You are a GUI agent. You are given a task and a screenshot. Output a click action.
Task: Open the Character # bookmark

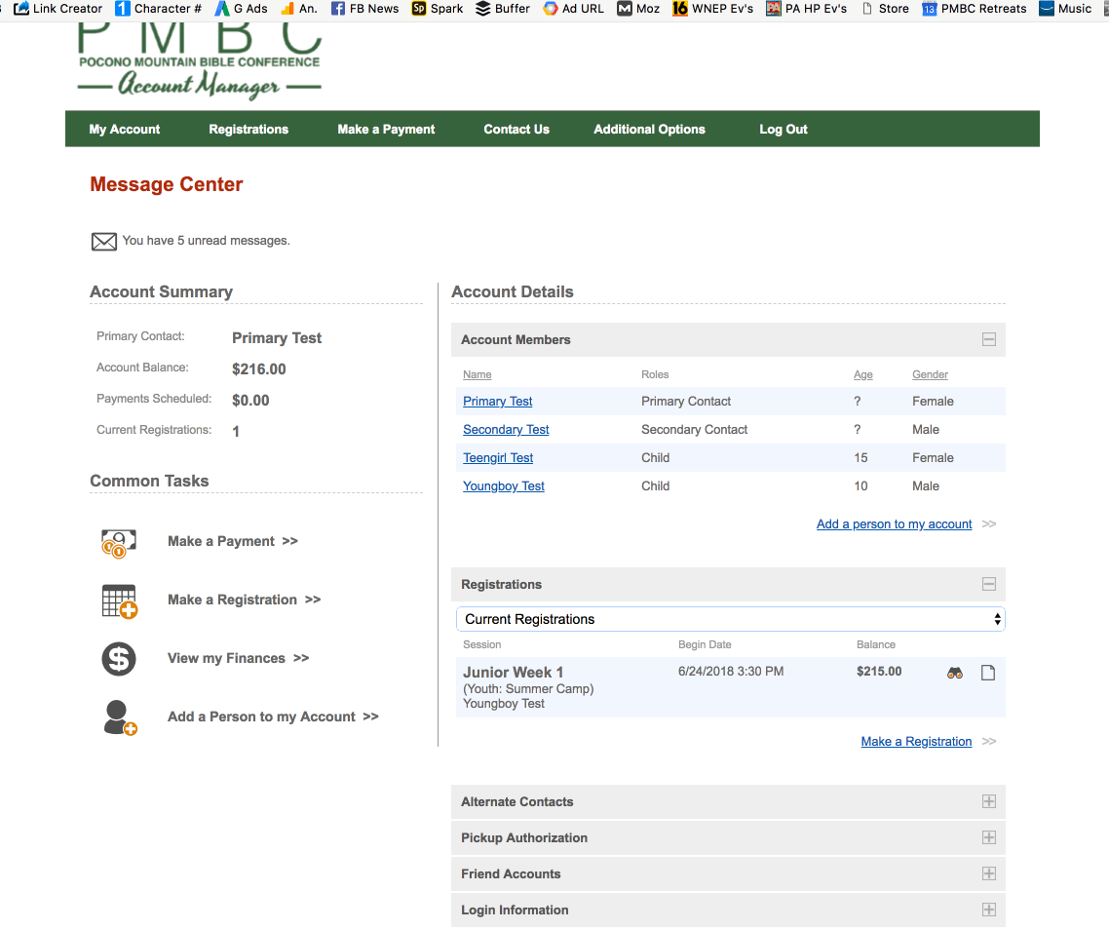coord(159,9)
